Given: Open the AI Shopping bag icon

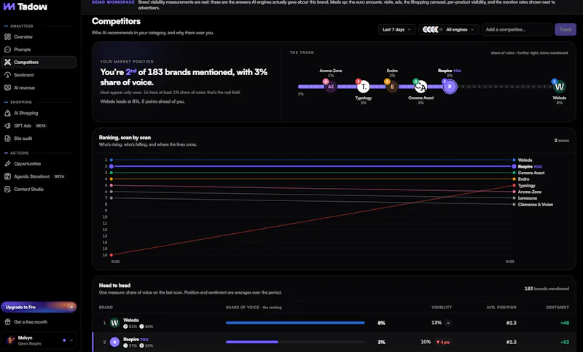Looking at the screenshot, I should click(7, 113).
